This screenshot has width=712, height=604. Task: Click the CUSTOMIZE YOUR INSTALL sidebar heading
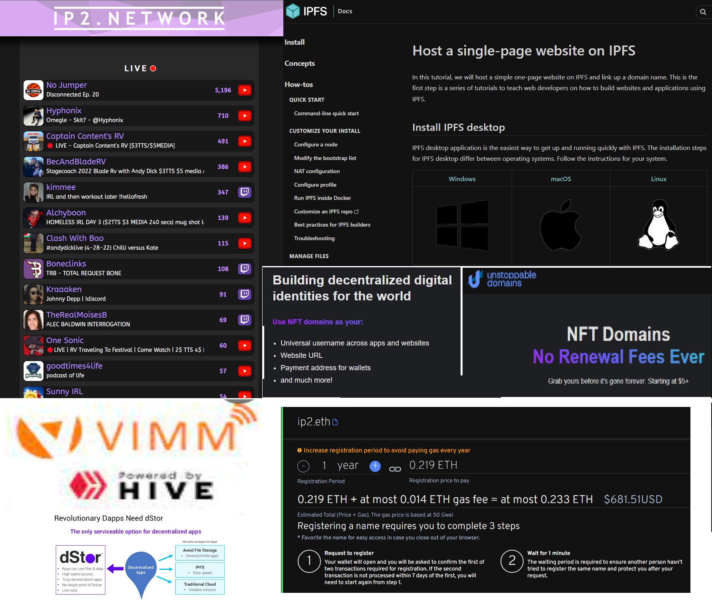[x=325, y=131]
